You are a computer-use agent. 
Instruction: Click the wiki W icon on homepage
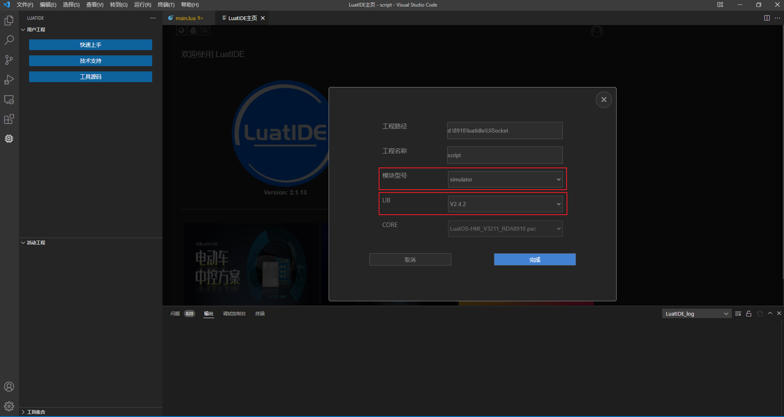point(205,30)
